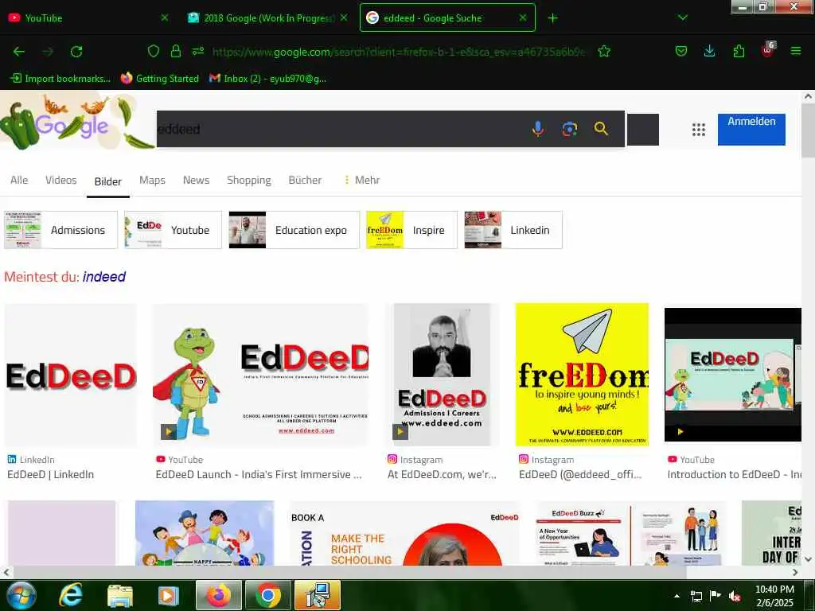
Task: Open the EdDeeD | LinkedIn result title
Action: pyautogui.click(x=50, y=474)
